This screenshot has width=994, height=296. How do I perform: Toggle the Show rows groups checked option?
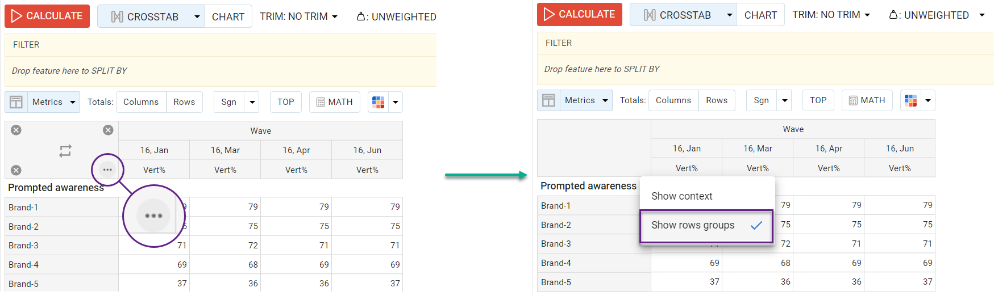click(706, 226)
